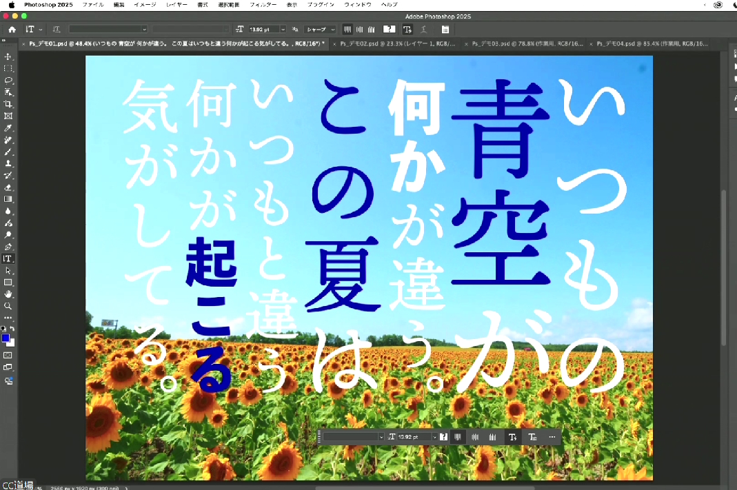Select the Lasso tool
The image size is (737, 490).
pyautogui.click(x=8, y=81)
